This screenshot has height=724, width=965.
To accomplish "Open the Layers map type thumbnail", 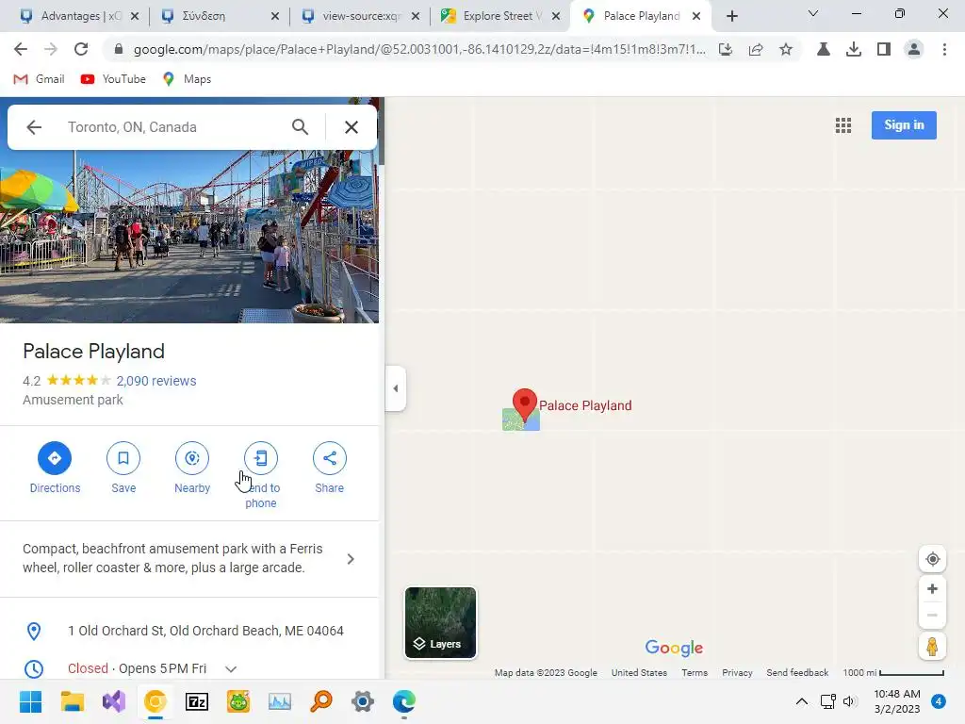I will pos(441,623).
